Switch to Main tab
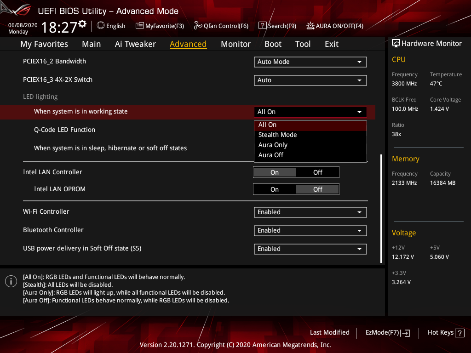This screenshot has width=471, height=353. coord(92,44)
